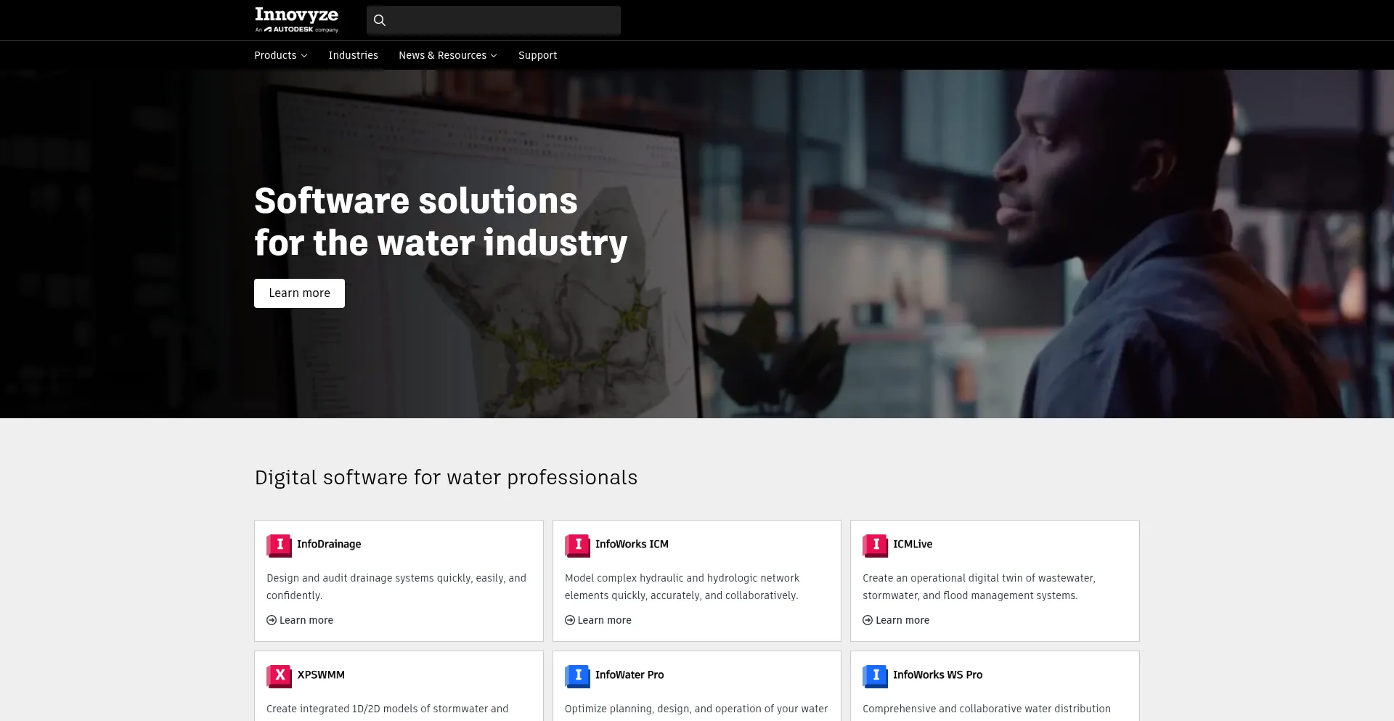Click InfoWorks WS Pro description 'Comprehensive and collaborative'
This screenshot has height=721, width=1394.
point(987,709)
